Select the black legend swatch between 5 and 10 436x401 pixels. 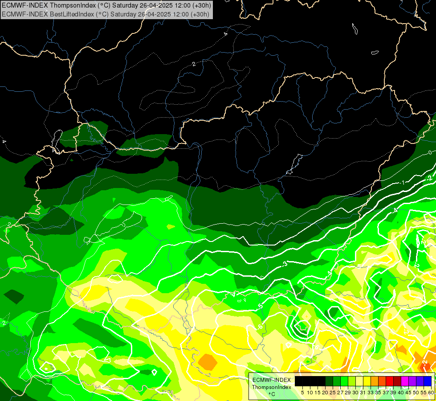point(306,381)
